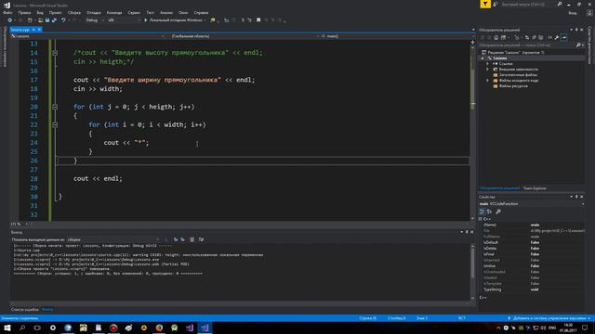595x334 pixels.
Task: Collapse the C++ category in Properties
Action: pos(481,219)
